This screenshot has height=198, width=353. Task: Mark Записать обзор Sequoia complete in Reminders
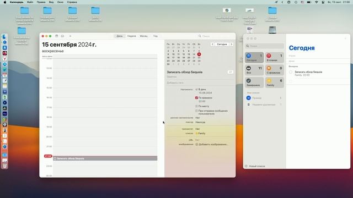[x=291, y=72]
